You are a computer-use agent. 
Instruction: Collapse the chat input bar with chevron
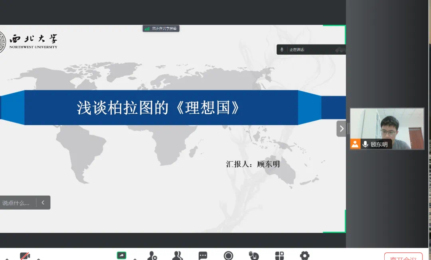coord(43,202)
